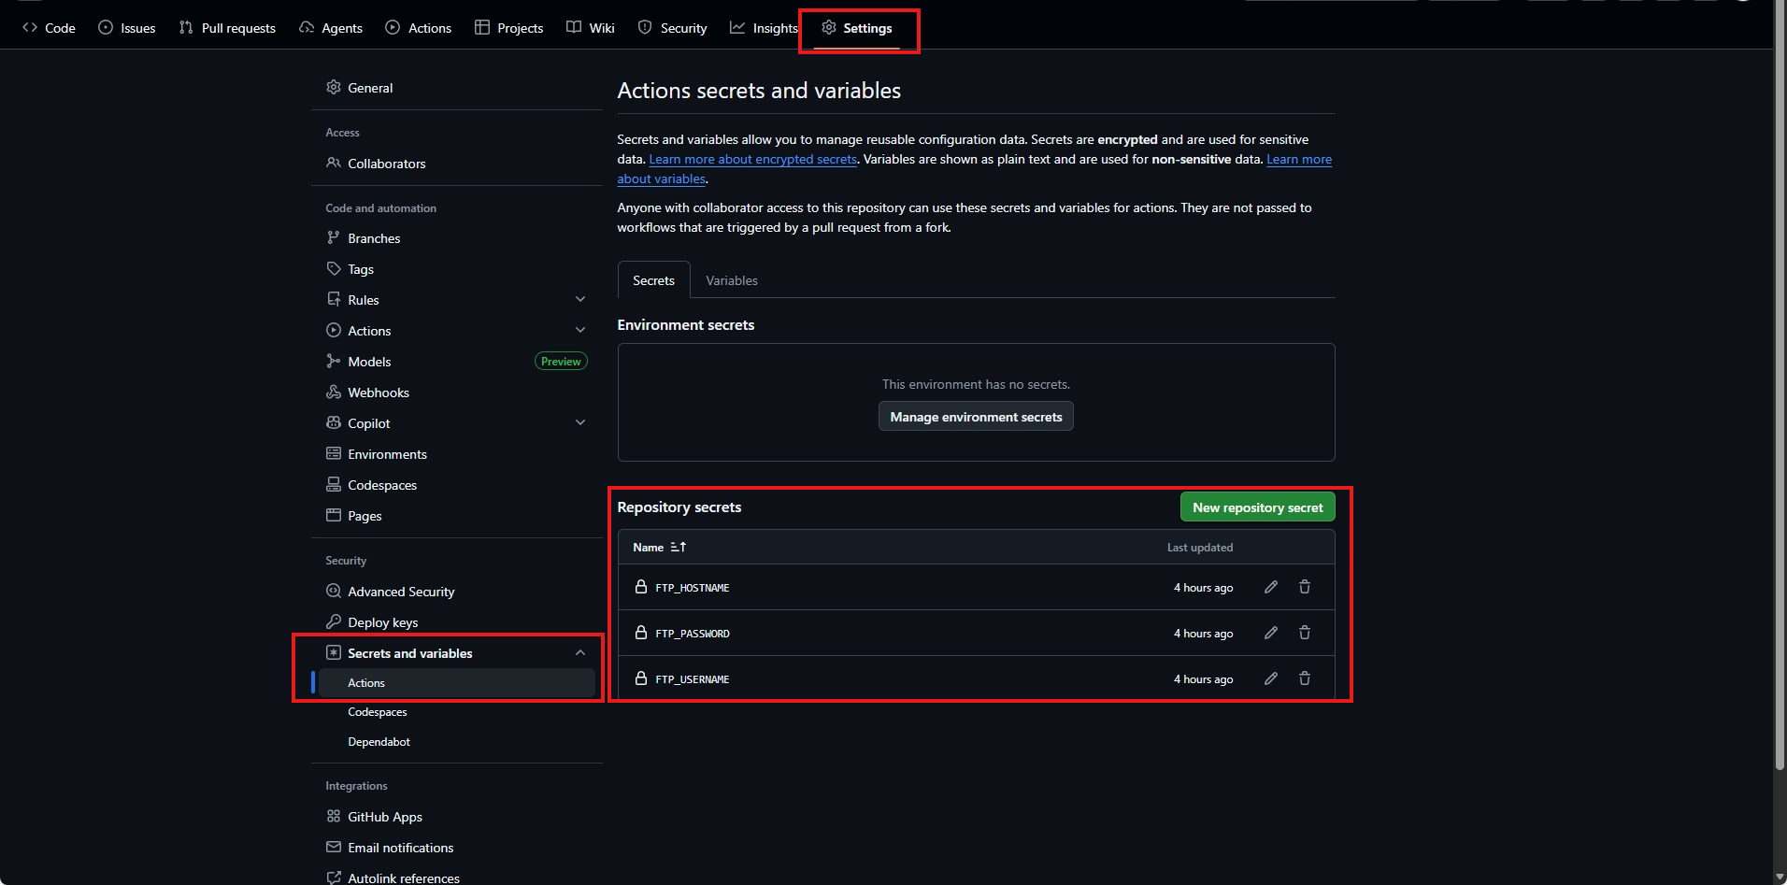Click the New repository secret button
The image size is (1787, 885).
click(x=1257, y=507)
